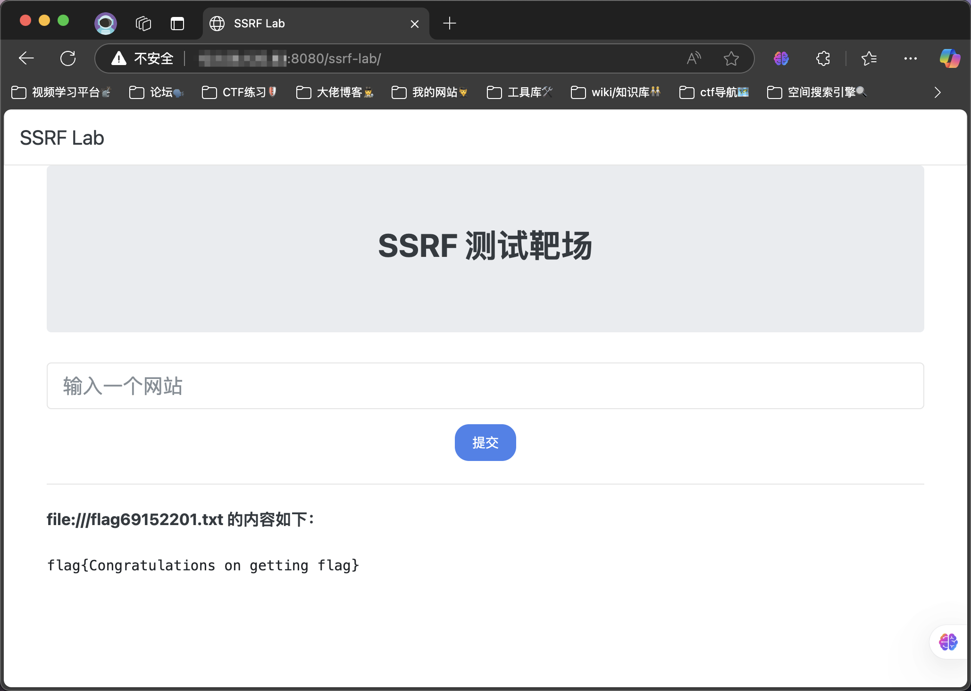Viewport: 971px width, 691px height.
Task: Open the extensions puzzle icon
Action: tap(823, 58)
